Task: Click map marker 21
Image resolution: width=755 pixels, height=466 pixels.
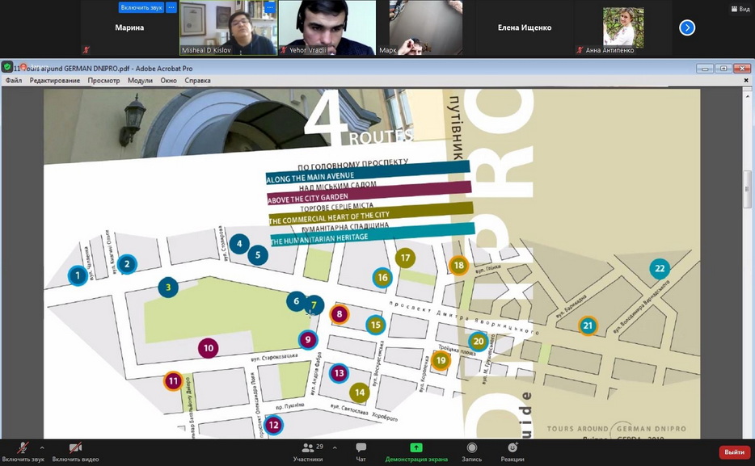Action: pos(588,325)
